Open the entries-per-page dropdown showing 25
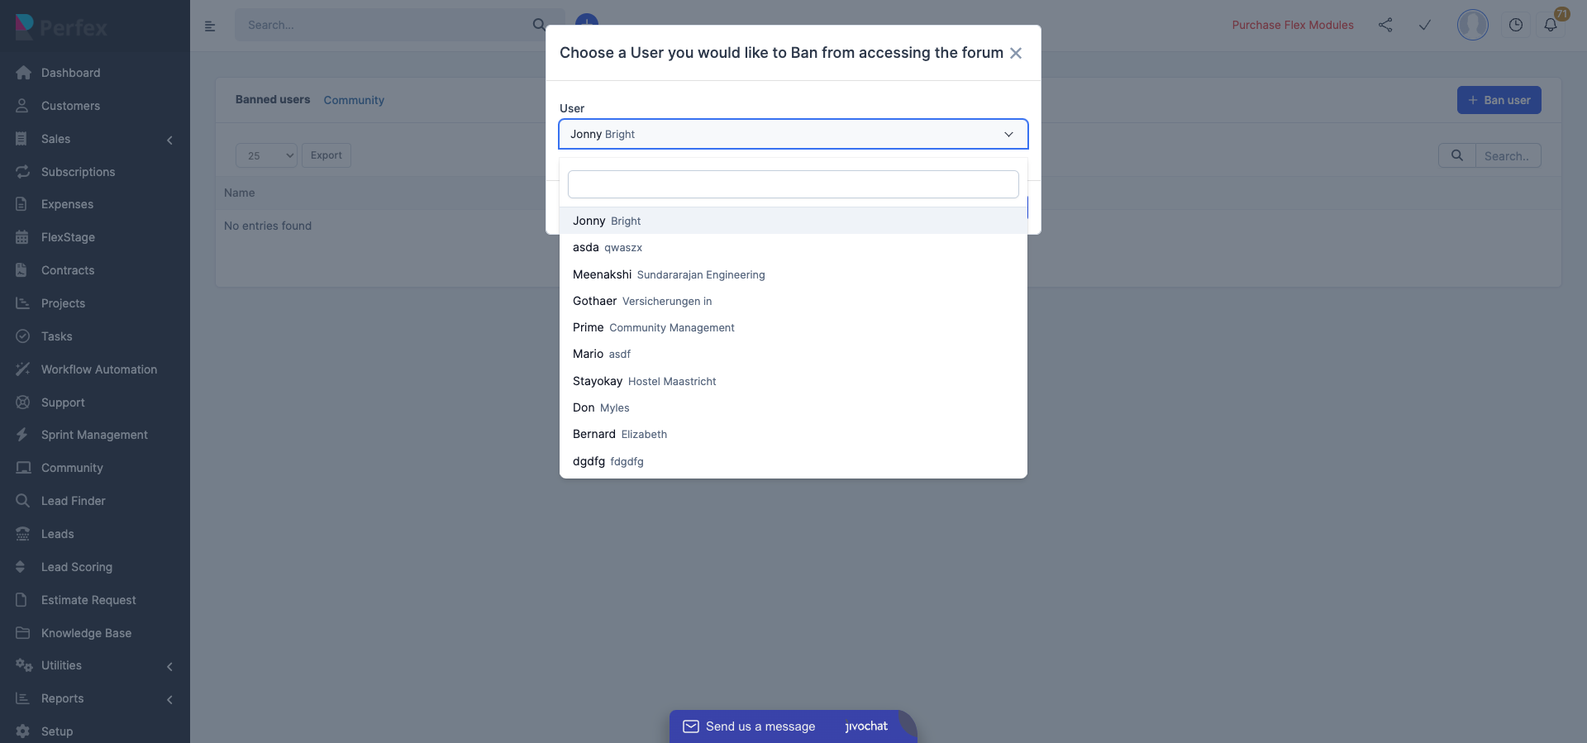This screenshot has width=1587, height=743. (x=264, y=155)
